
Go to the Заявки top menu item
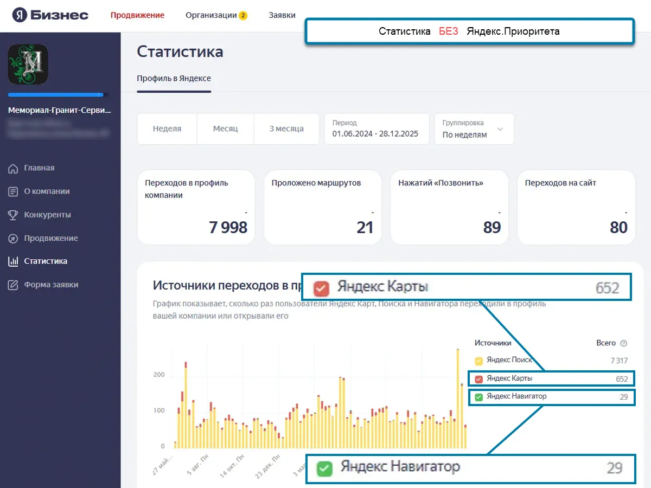click(282, 15)
